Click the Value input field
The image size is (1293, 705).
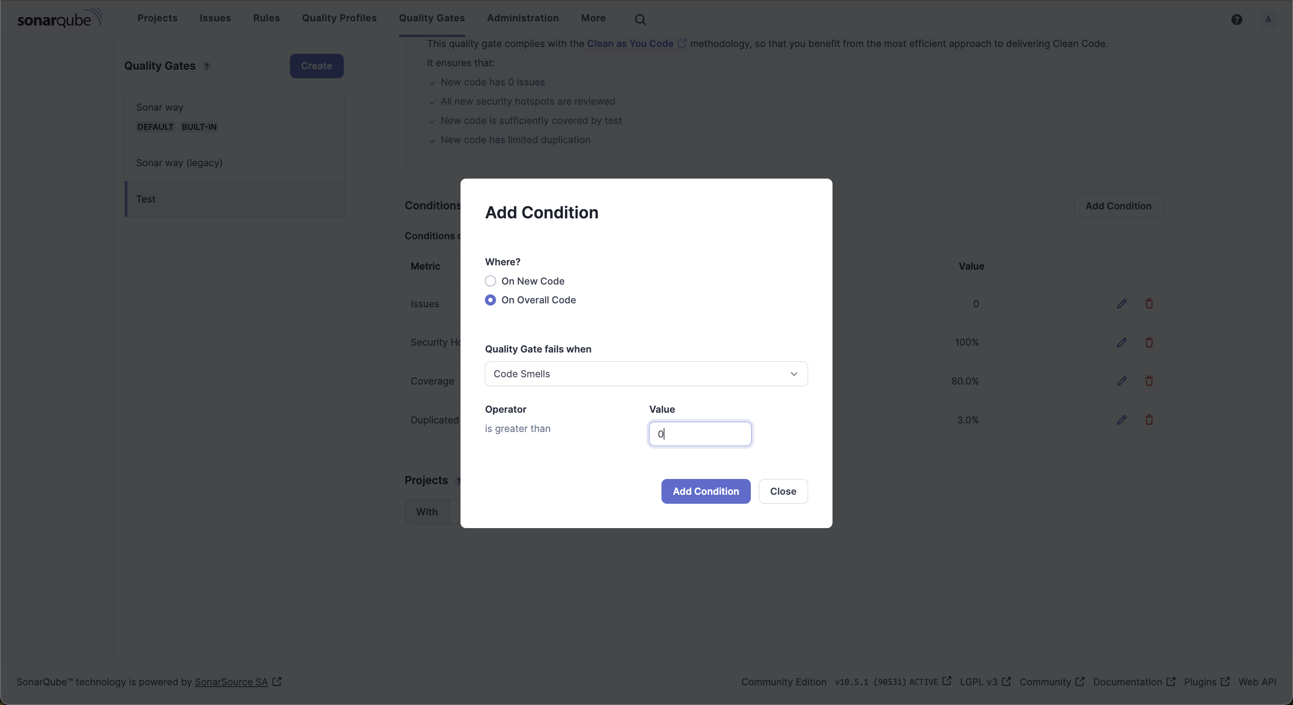tap(700, 433)
